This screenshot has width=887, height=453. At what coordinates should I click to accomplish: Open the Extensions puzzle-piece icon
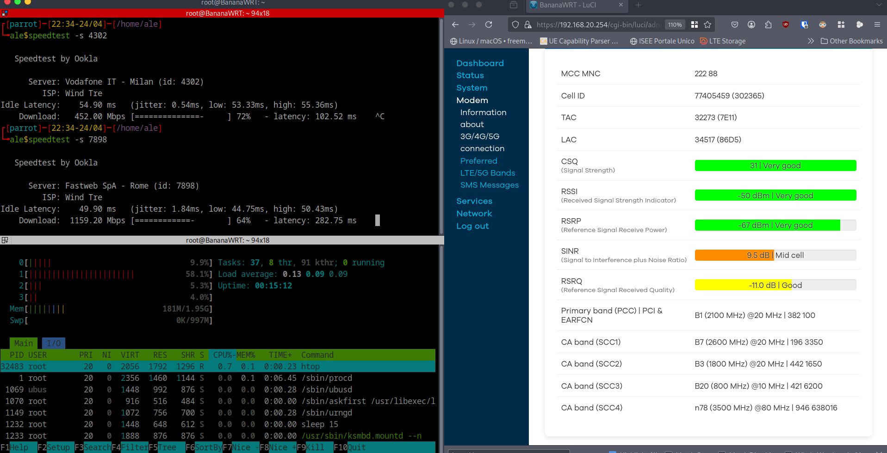point(768,24)
